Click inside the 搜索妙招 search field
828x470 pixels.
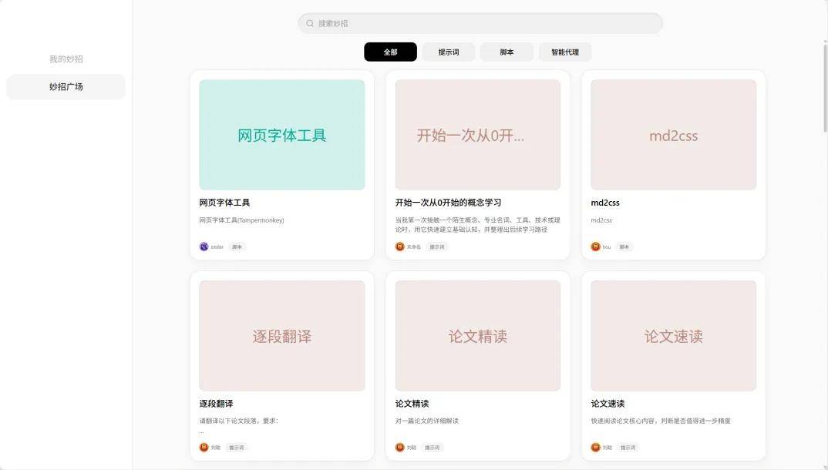(x=478, y=23)
